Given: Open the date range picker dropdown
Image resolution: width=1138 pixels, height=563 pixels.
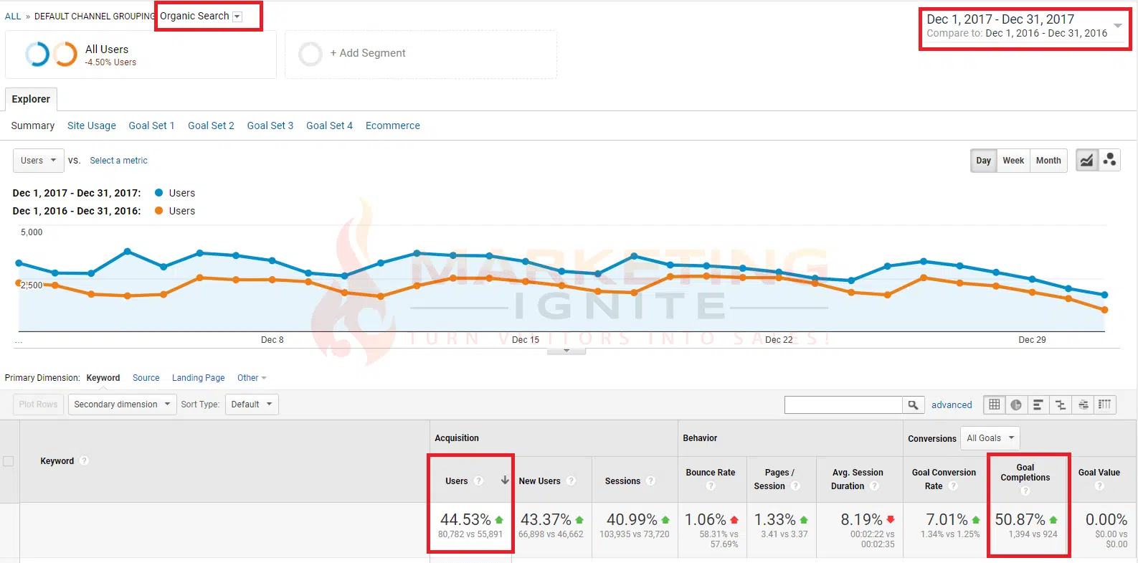Looking at the screenshot, I should (1117, 26).
